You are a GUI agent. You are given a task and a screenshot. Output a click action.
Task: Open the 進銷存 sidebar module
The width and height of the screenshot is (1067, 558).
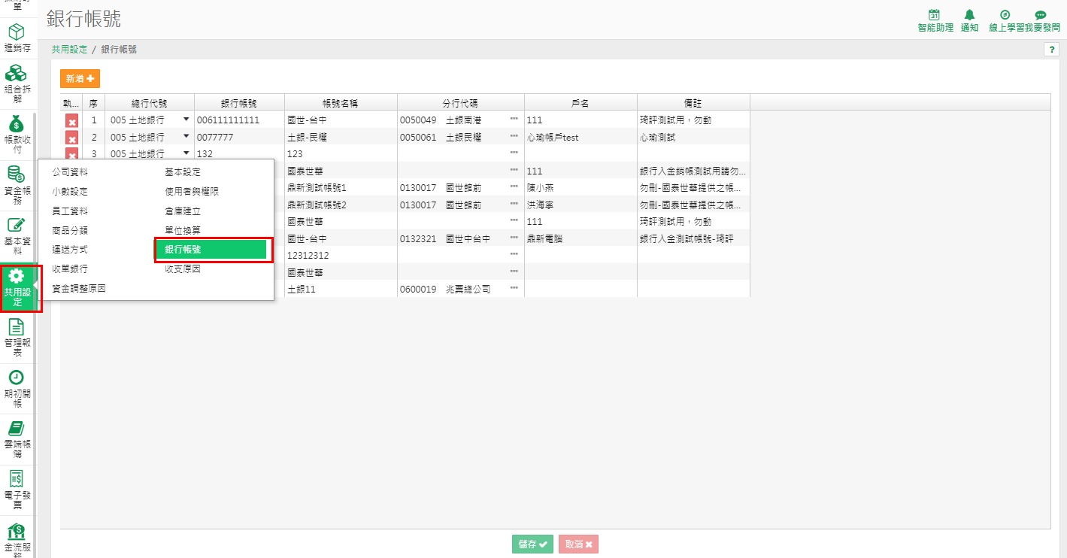(x=17, y=39)
